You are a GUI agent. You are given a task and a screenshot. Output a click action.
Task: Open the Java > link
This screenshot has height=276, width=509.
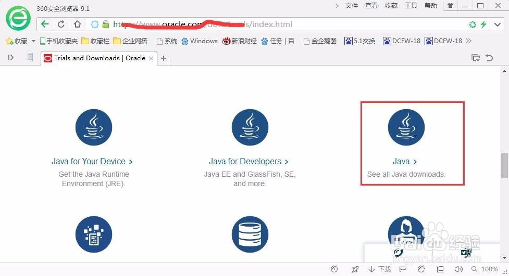coord(405,161)
